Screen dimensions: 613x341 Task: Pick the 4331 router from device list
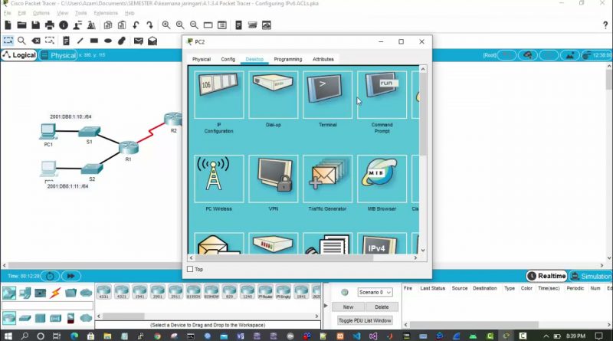[103, 292]
